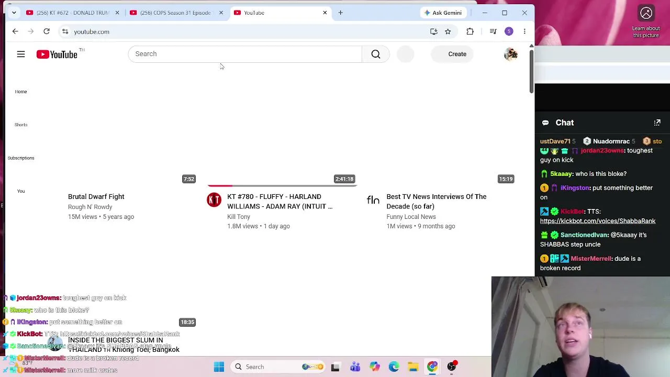670x377 pixels.
Task: Select the YouTube browser tab
Action: 280,13
